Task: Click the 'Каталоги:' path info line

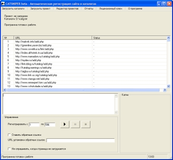Action: (16, 19)
